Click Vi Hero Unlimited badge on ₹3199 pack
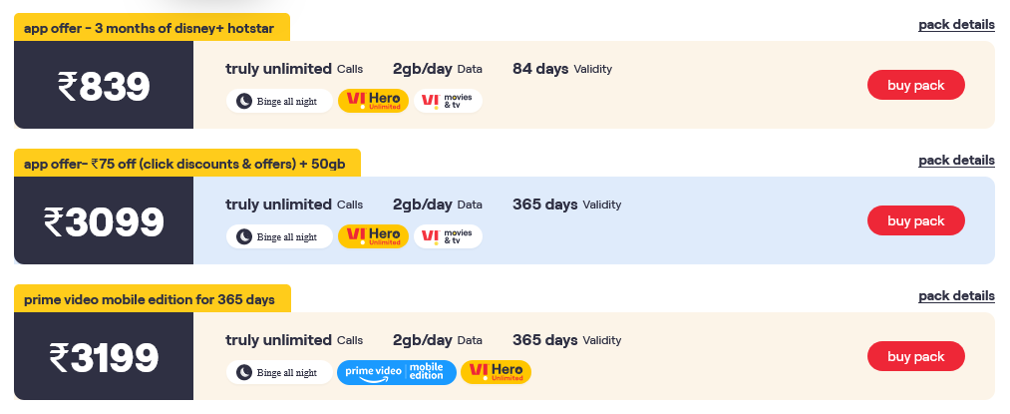The image size is (1010, 414). coord(496,372)
